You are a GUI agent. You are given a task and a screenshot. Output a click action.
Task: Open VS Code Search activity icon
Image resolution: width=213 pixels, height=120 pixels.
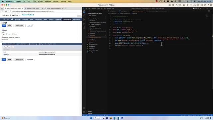tap(84, 16)
